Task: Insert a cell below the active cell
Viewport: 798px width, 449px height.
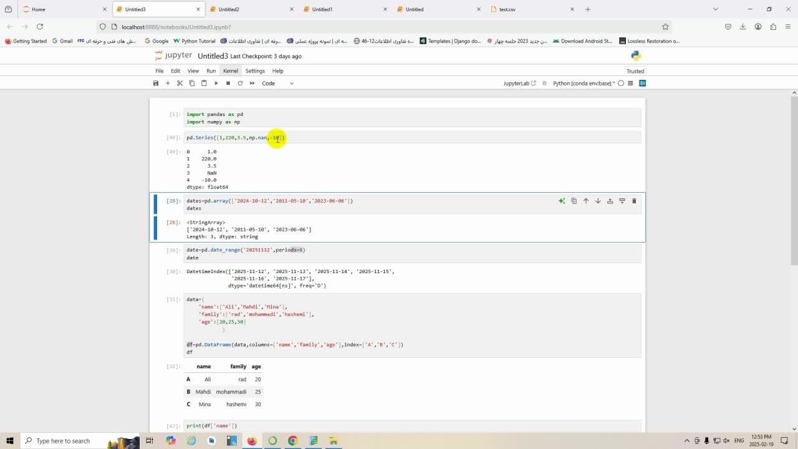Action: (622, 201)
